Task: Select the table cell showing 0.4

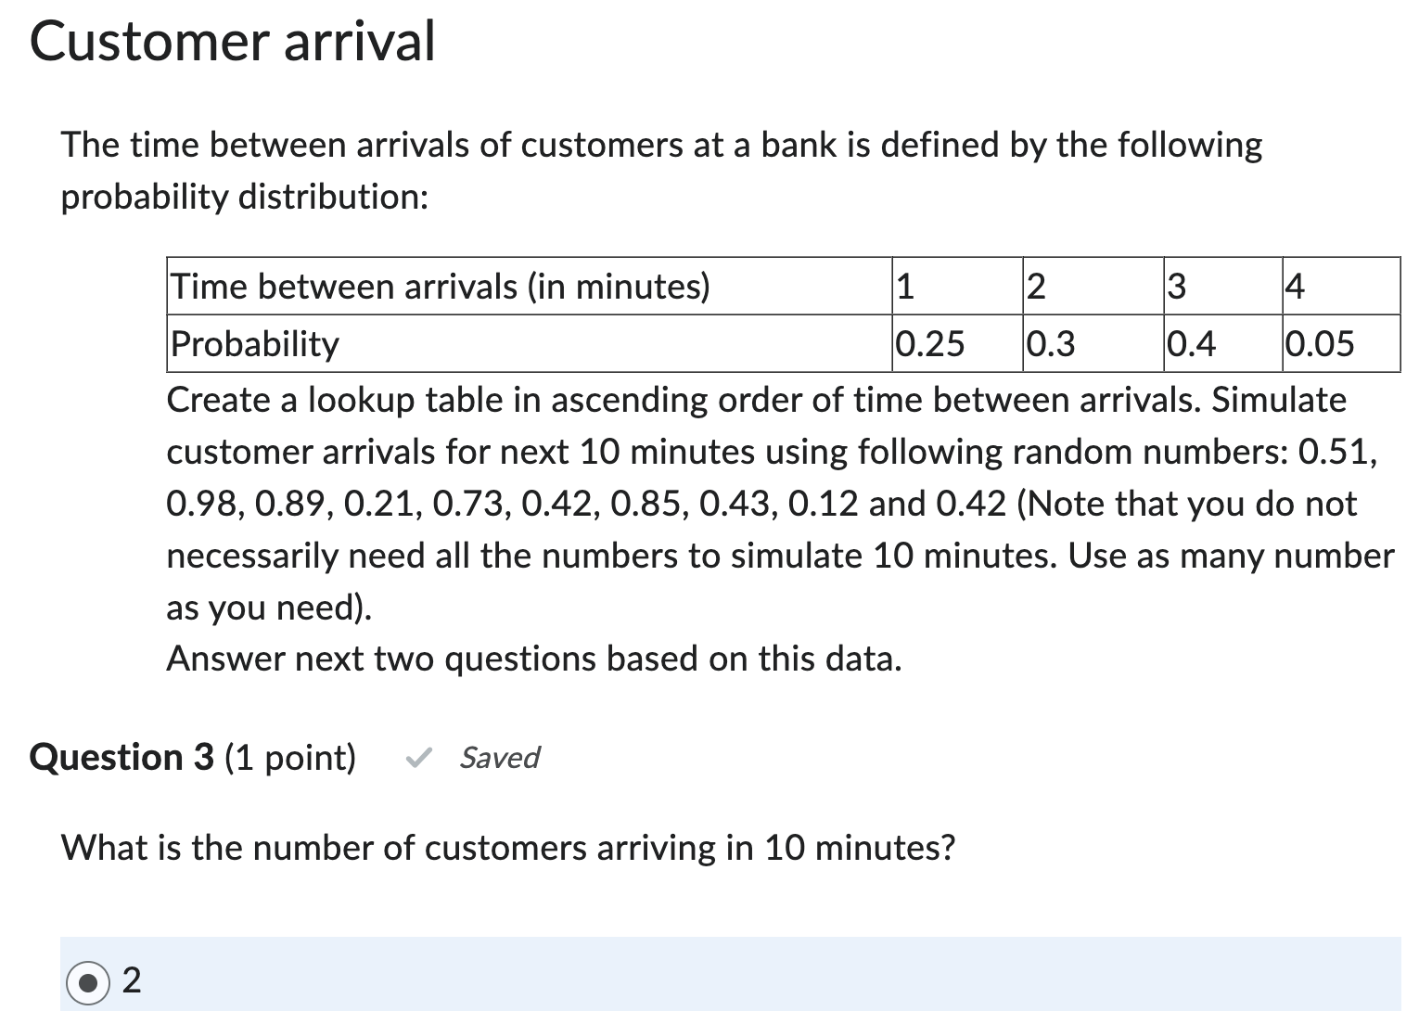Action: (x=1195, y=344)
